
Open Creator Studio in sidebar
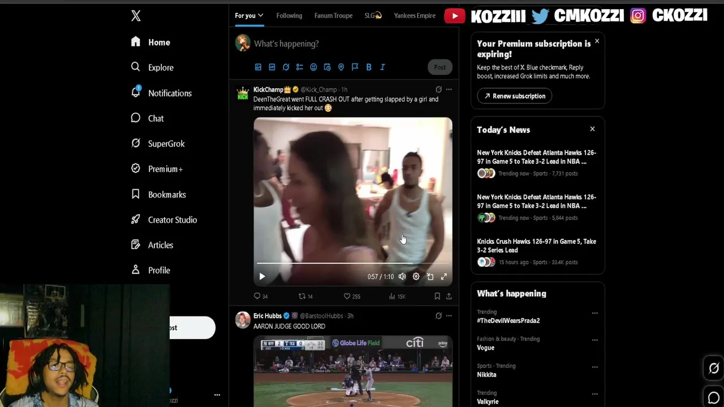coord(164,219)
